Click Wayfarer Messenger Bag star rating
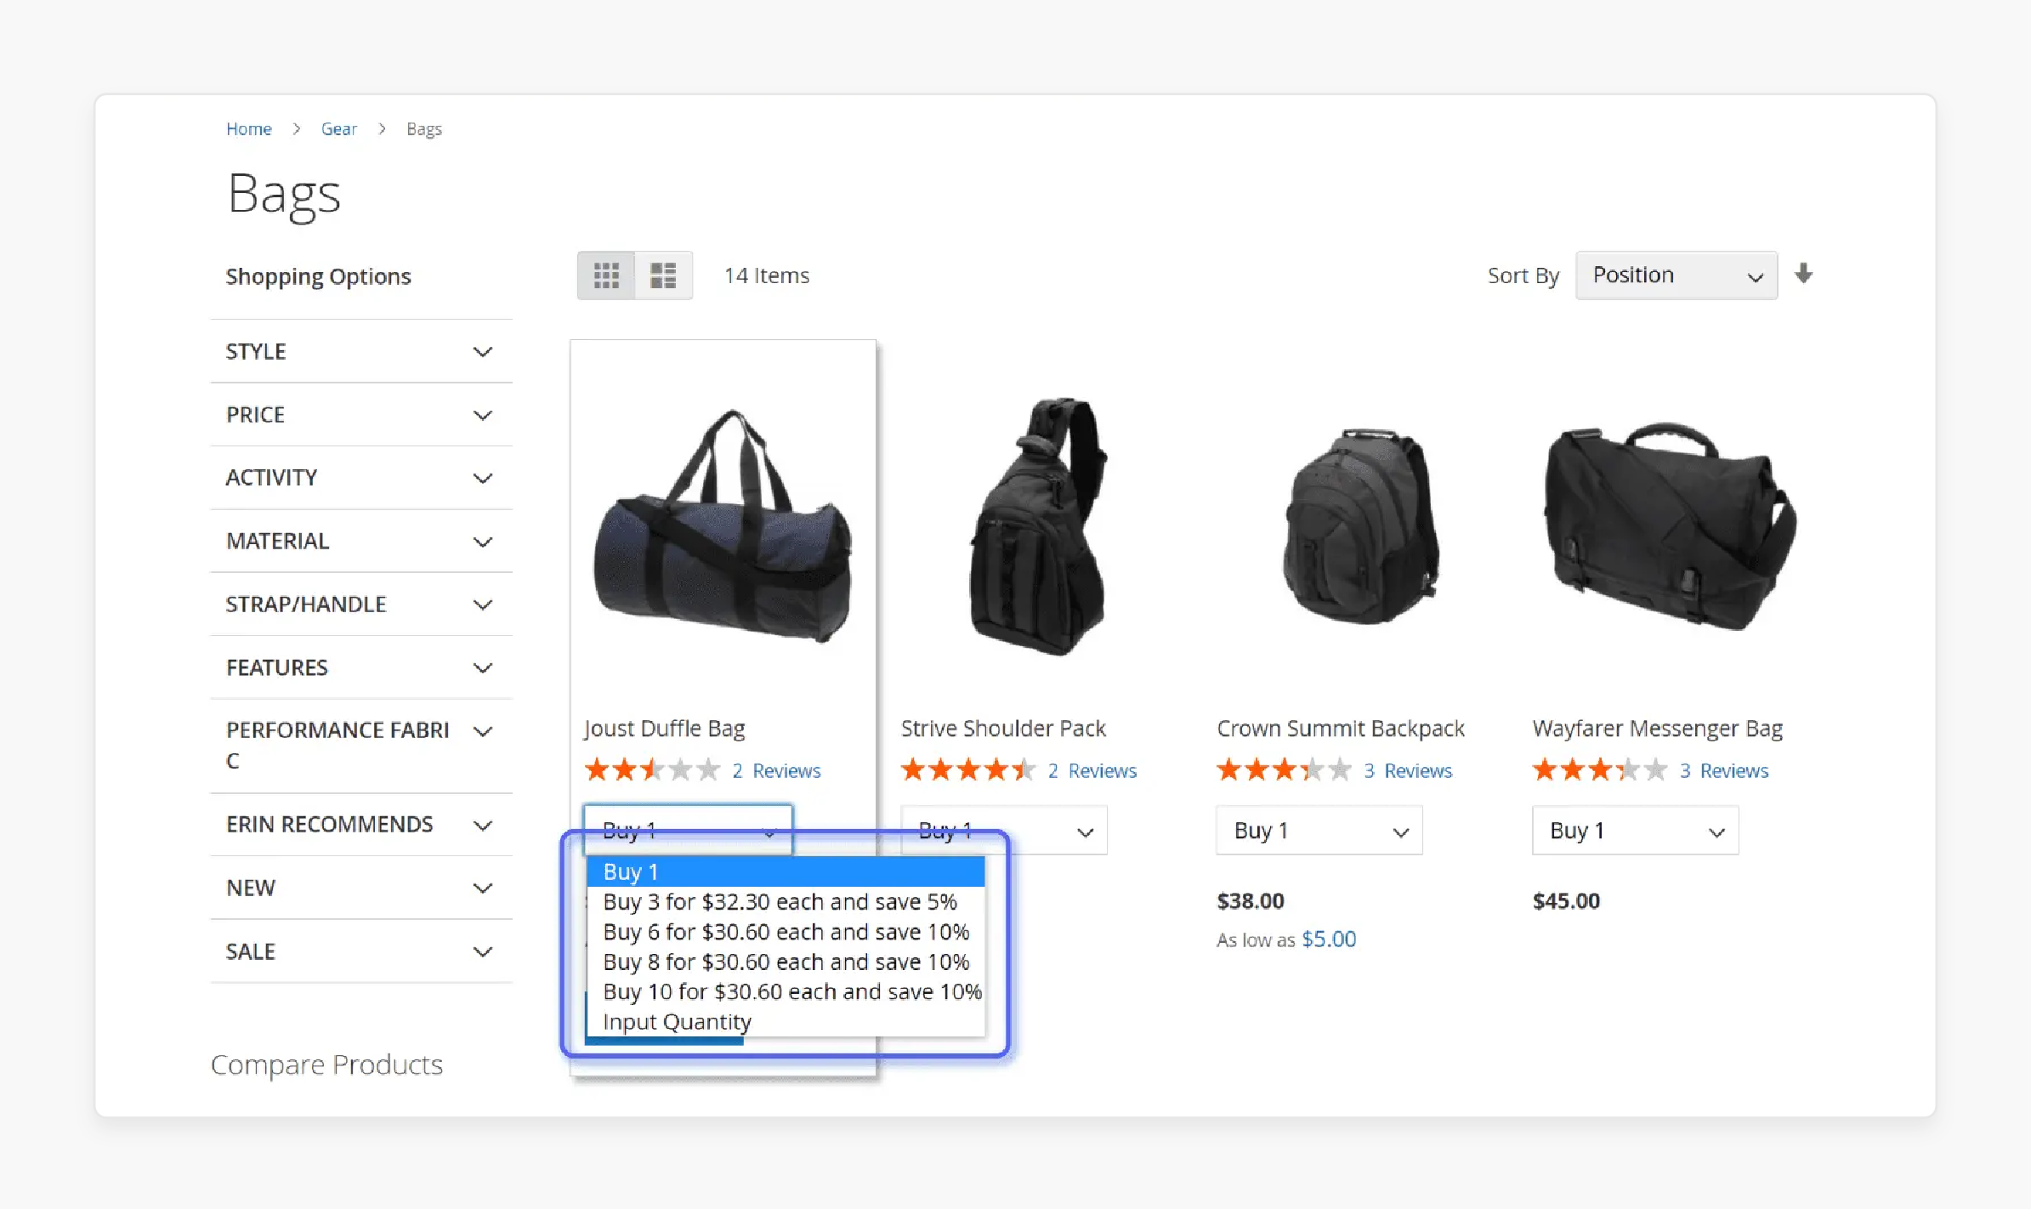2031x1209 pixels. [1599, 770]
